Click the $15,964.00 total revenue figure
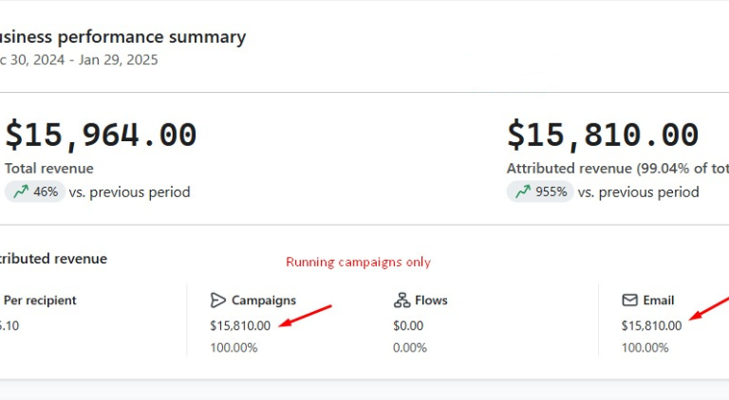Screen dimensions: 729x400 tap(101, 135)
